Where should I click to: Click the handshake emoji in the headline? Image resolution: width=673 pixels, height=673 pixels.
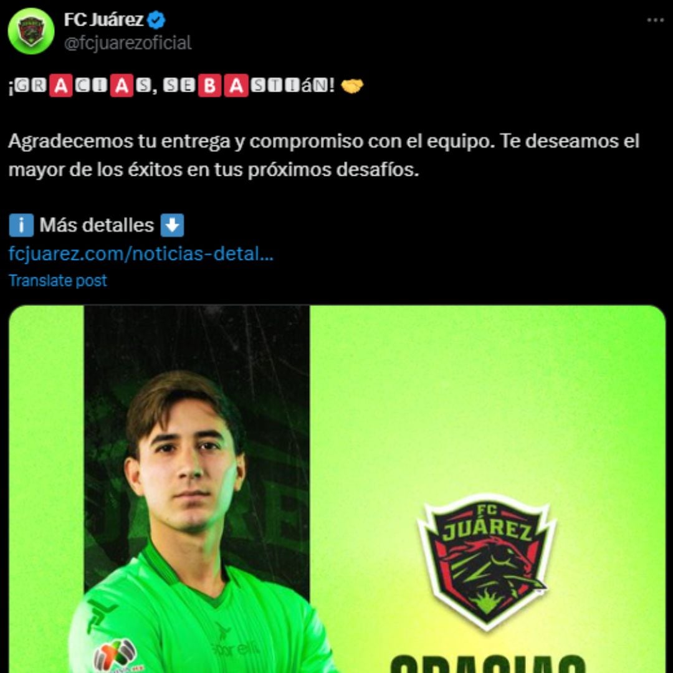352,86
